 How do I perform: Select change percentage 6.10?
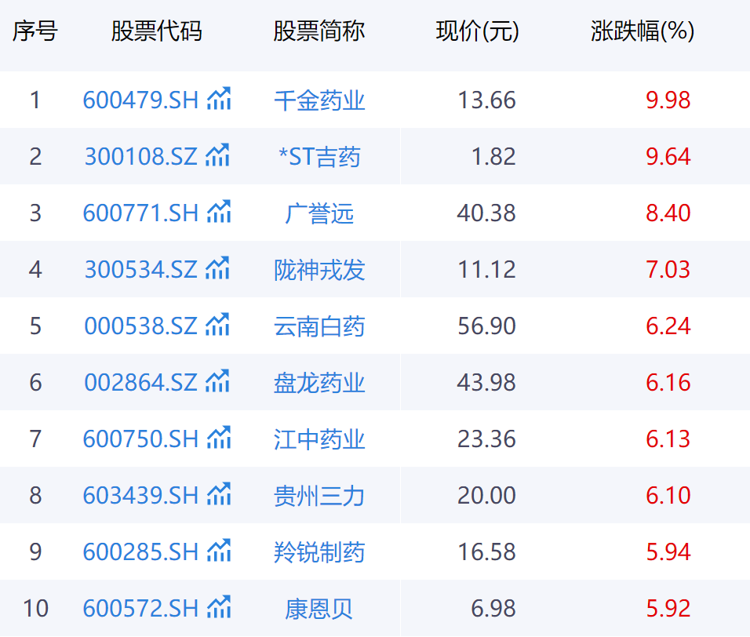click(668, 496)
